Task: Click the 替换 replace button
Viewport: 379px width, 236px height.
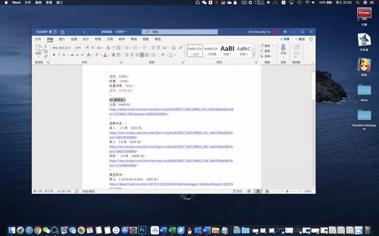Action: 265,51
